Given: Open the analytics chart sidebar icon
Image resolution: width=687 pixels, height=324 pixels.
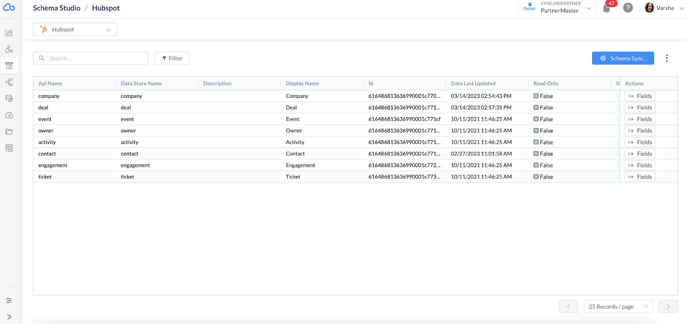Looking at the screenshot, I should pos(9,33).
